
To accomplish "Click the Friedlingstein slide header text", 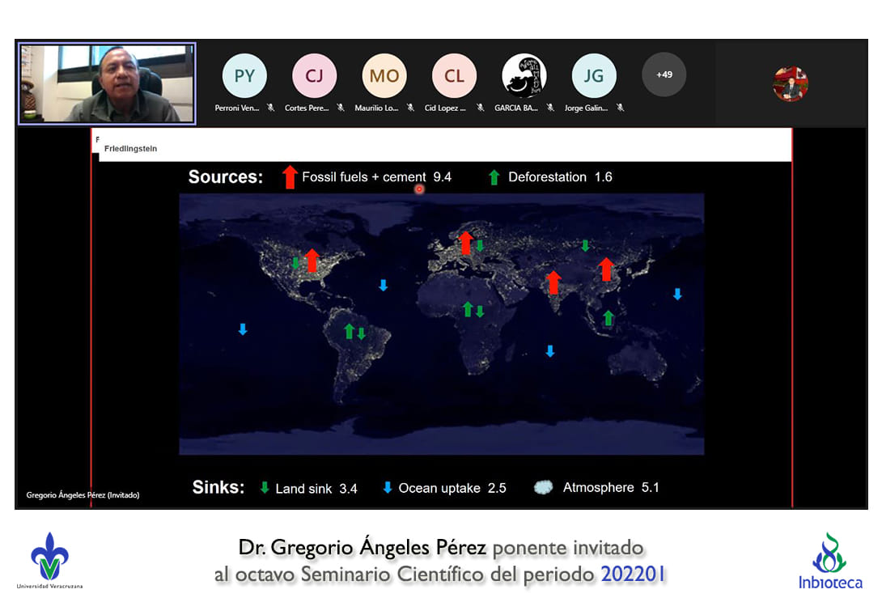I will point(131,149).
